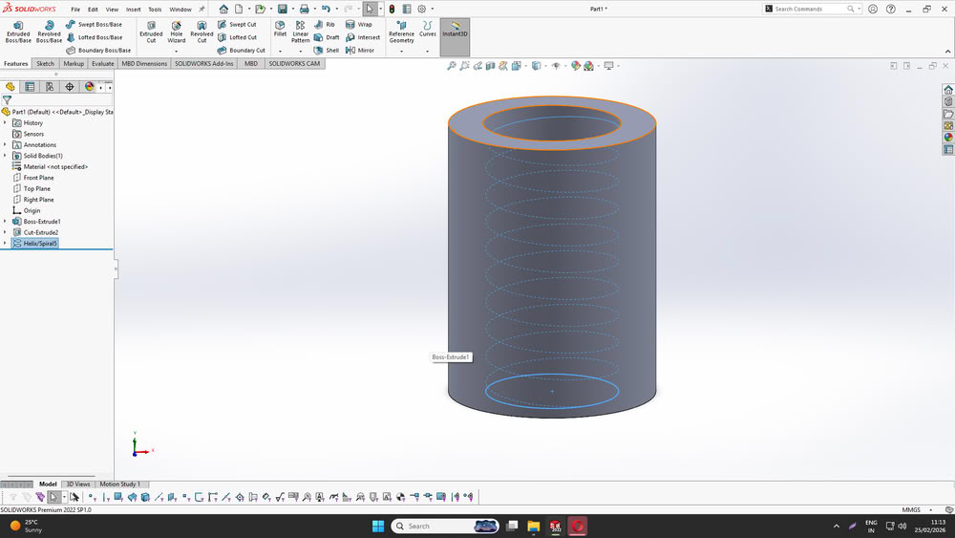Screen dimensions: 955x538
Task: Pin the SolidWorks menu bar
Action: point(202,10)
